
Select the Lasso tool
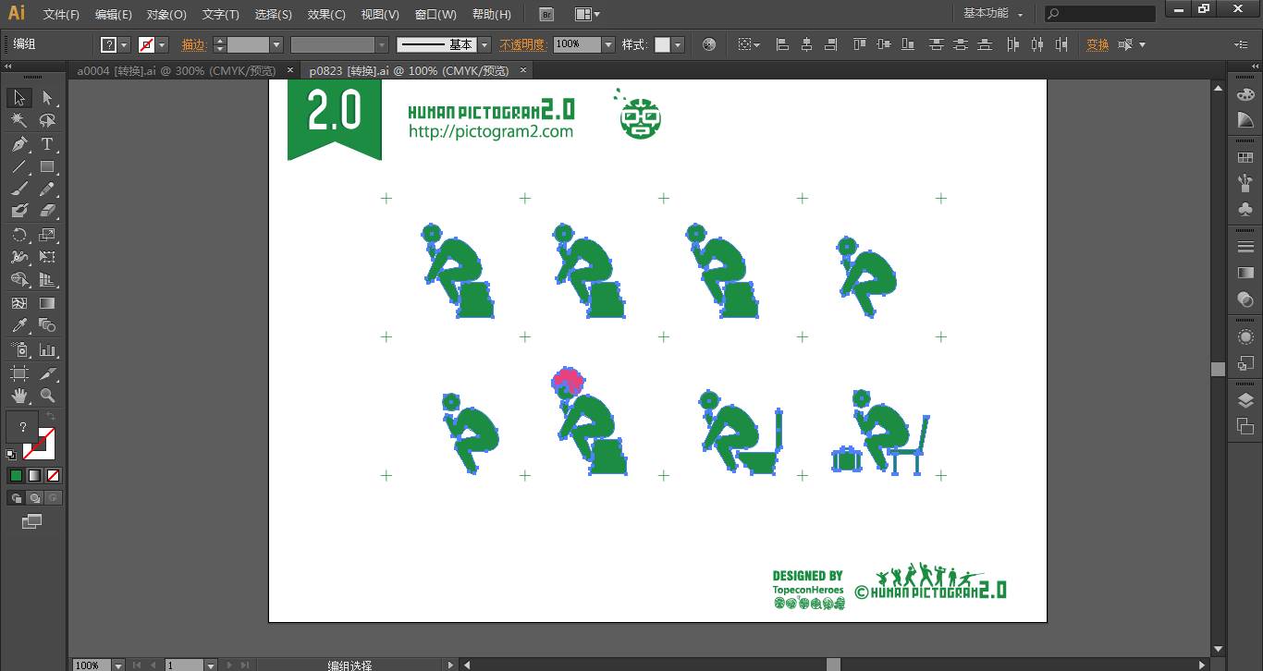(x=47, y=121)
